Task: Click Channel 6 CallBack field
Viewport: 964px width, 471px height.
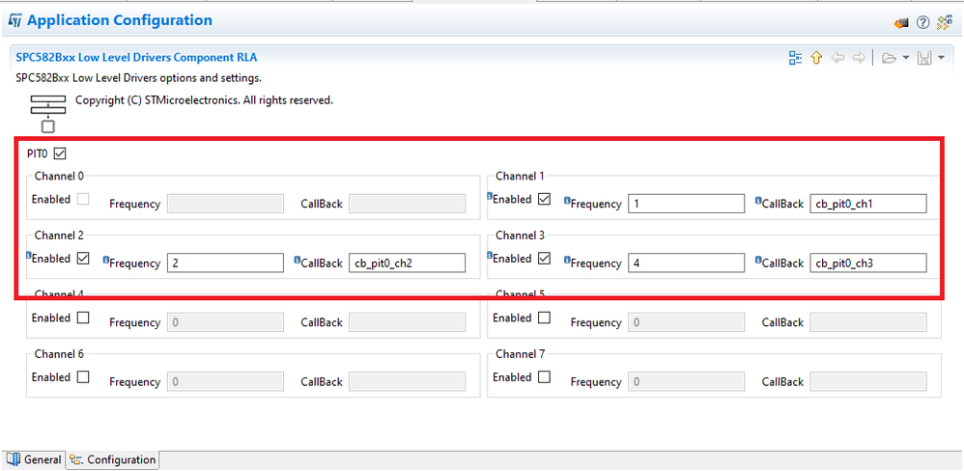Action: pyautogui.click(x=407, y=381)
